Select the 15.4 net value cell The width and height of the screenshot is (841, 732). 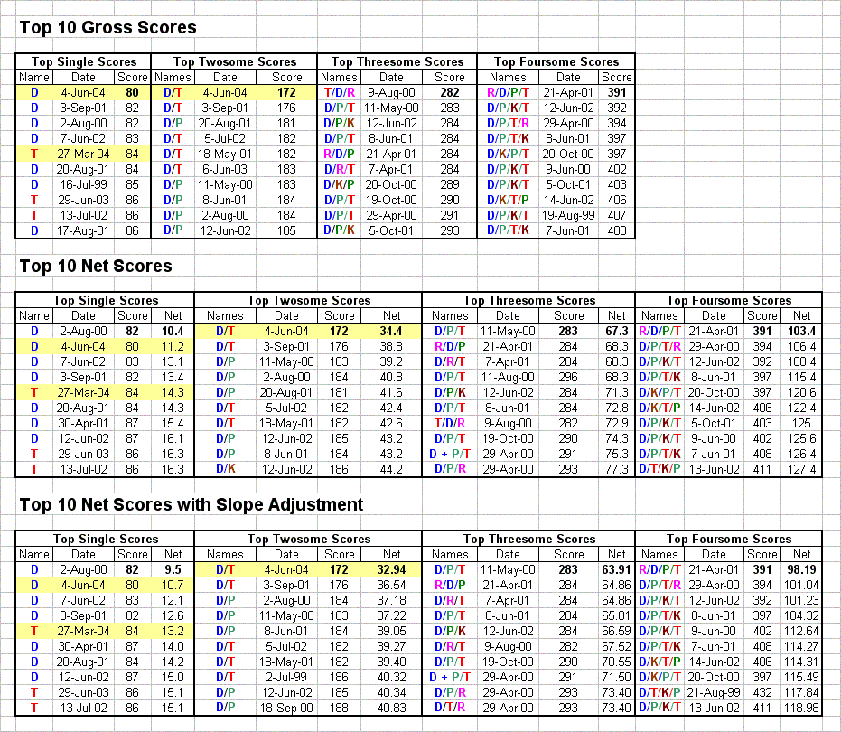[173, 424]
